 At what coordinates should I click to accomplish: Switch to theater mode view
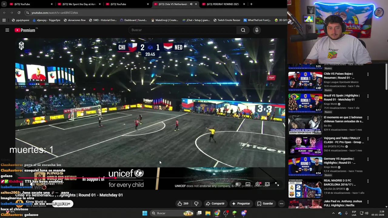pyautogui.click(x=267, y=184)
